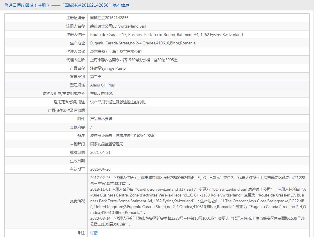Click the 结构及组成/主要组成成分 label
Image resolution: width=314 pixels, height=238 pixels.
tap(64, 93)
